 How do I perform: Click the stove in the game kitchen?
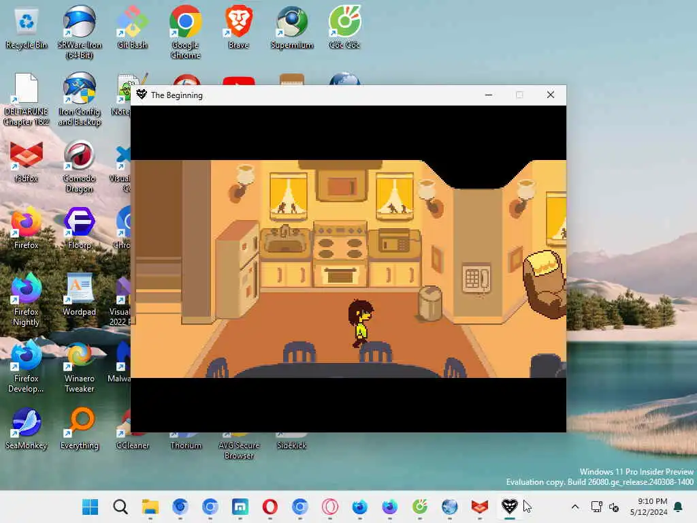(x=340, y=255)
